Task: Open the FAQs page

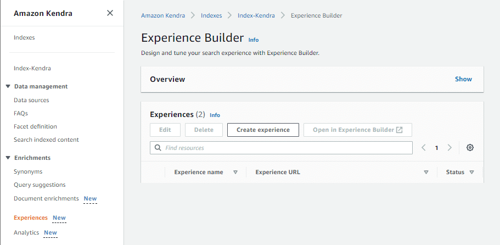Action: coord(21,113)
